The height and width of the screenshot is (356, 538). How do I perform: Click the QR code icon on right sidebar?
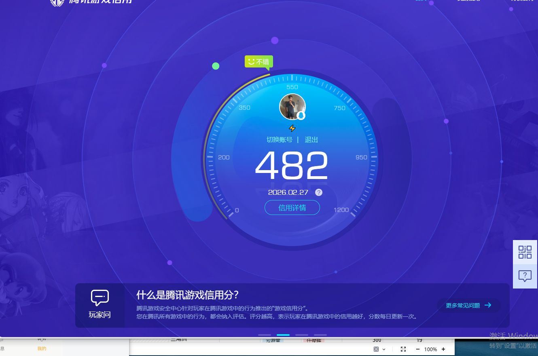[525, 252]
